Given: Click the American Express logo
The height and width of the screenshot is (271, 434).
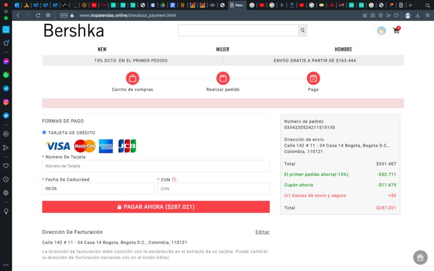Looking at the screenshot, I should [x=106, y=146].
